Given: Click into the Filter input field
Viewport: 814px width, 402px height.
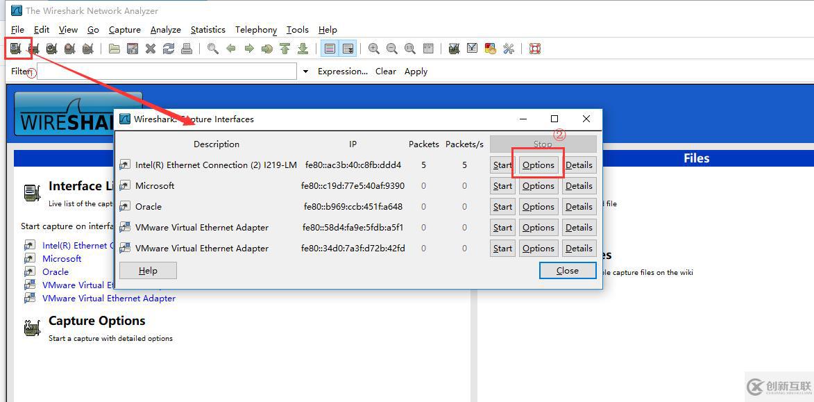Looking at the screenshot, I should pyautogui.click(x=167, y=72).
